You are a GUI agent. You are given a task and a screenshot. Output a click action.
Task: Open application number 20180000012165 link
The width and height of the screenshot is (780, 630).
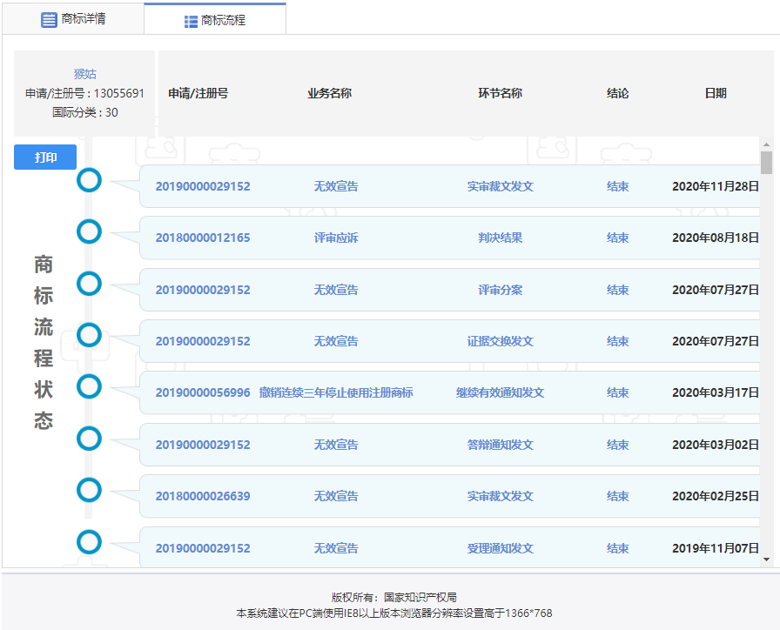[203, 238]
